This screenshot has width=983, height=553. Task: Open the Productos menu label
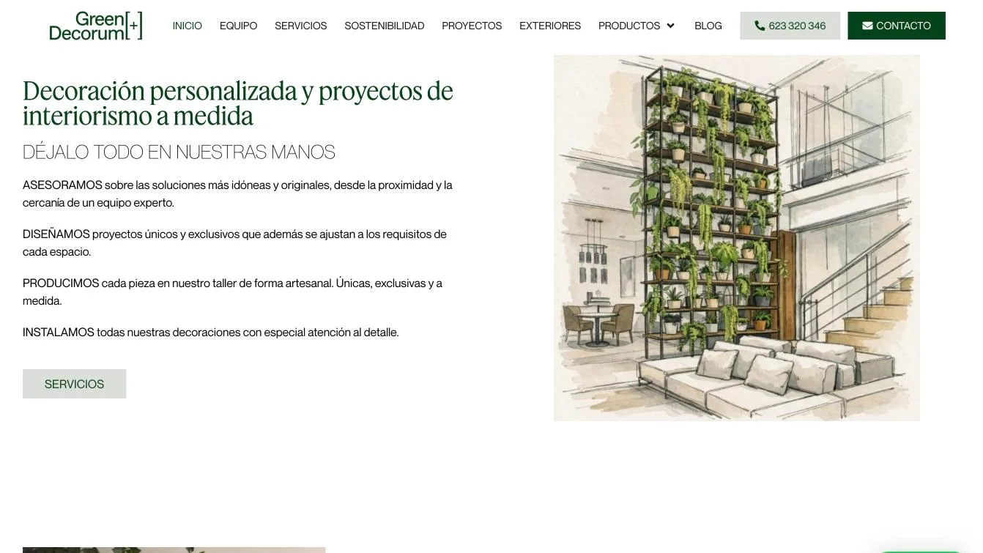629,26
